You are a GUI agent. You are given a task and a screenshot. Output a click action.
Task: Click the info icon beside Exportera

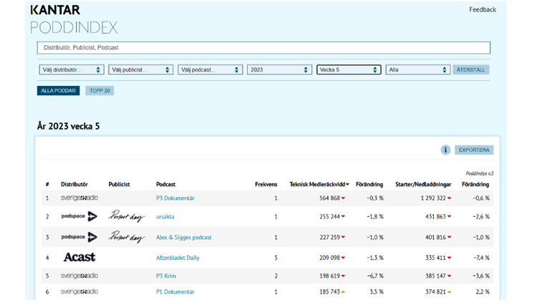click(445, 150)
